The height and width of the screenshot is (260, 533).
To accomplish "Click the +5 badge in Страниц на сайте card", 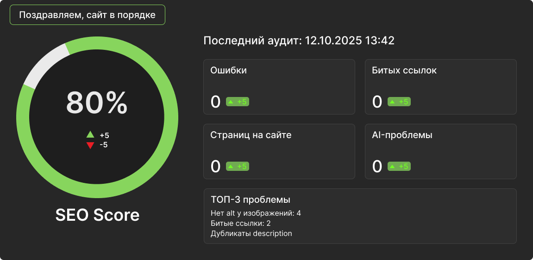I will click(x=238, y=166).
